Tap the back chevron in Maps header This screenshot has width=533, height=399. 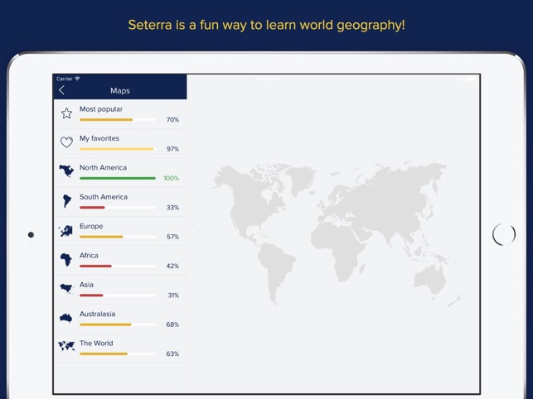click(61, 90)
